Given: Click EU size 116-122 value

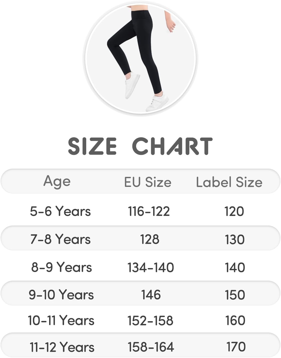Looking at the screenshot, I should 149,211.
